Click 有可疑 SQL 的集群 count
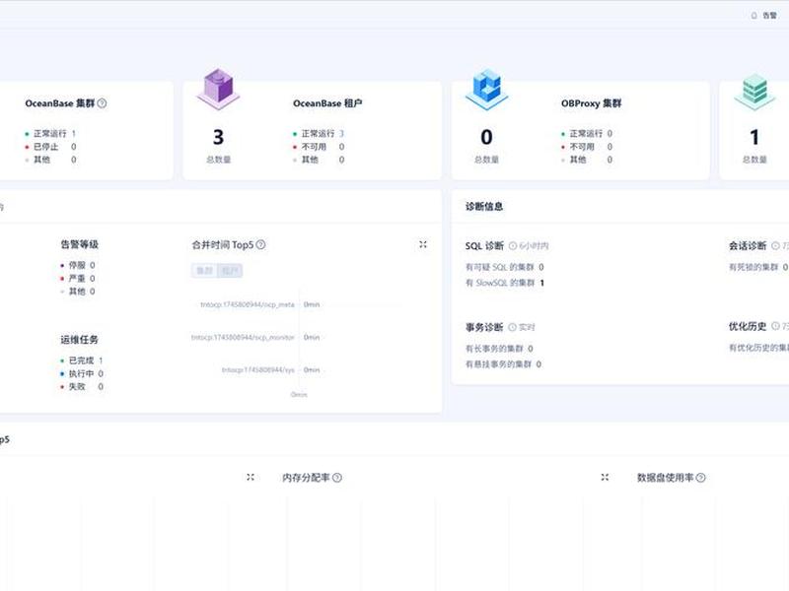Image resolution: width=789 pixels, height=591 pixels. [x=541, y=267]
